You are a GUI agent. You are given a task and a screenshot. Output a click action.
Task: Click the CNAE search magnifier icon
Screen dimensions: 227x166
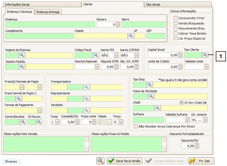click(158, 108)
